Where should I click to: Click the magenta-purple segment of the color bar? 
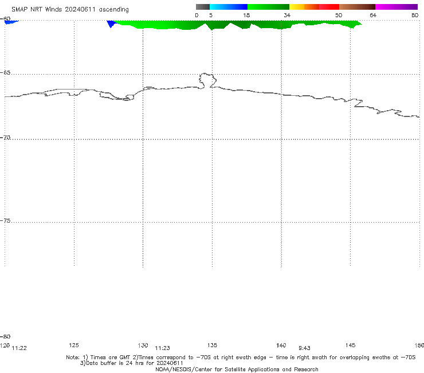396,7
